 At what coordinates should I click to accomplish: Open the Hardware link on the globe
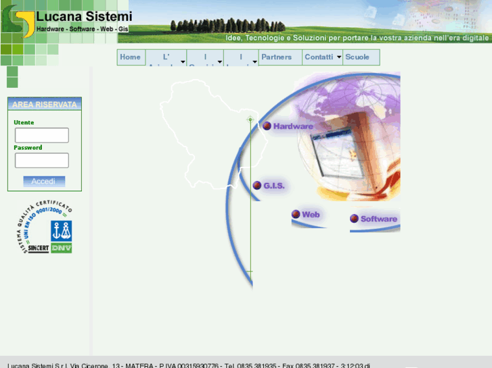pos(293,126)
